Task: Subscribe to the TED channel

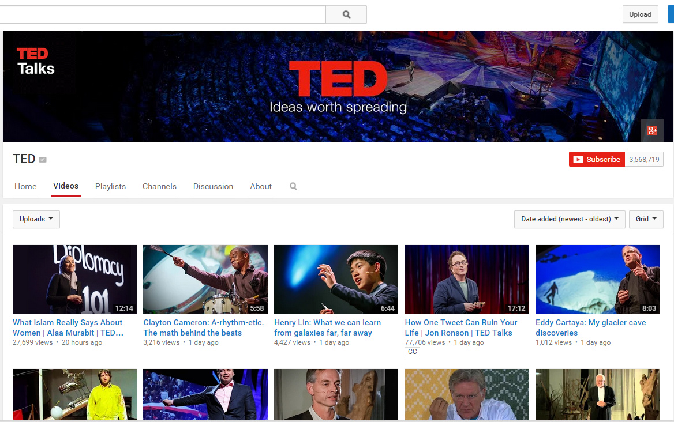Action: 597,159
